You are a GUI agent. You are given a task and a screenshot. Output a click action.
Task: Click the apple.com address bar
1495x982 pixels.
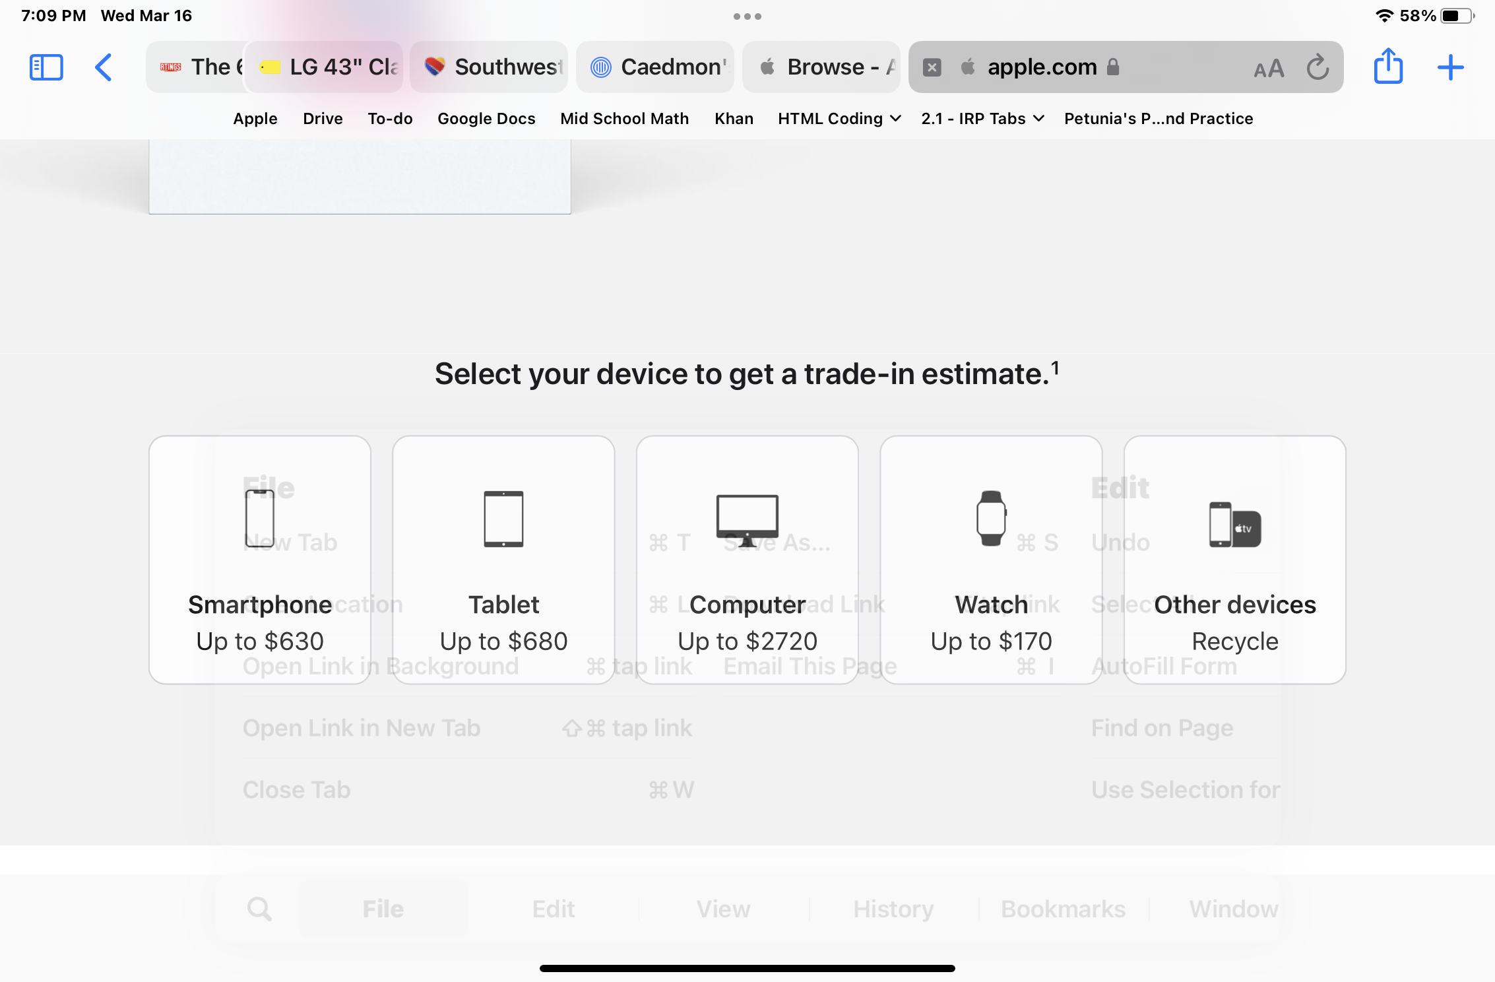point(1040,67)
